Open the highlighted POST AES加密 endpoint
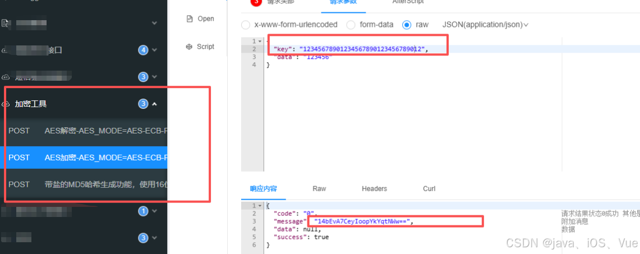640x254 pixels. pyautogui.click(x=84, y=158)
